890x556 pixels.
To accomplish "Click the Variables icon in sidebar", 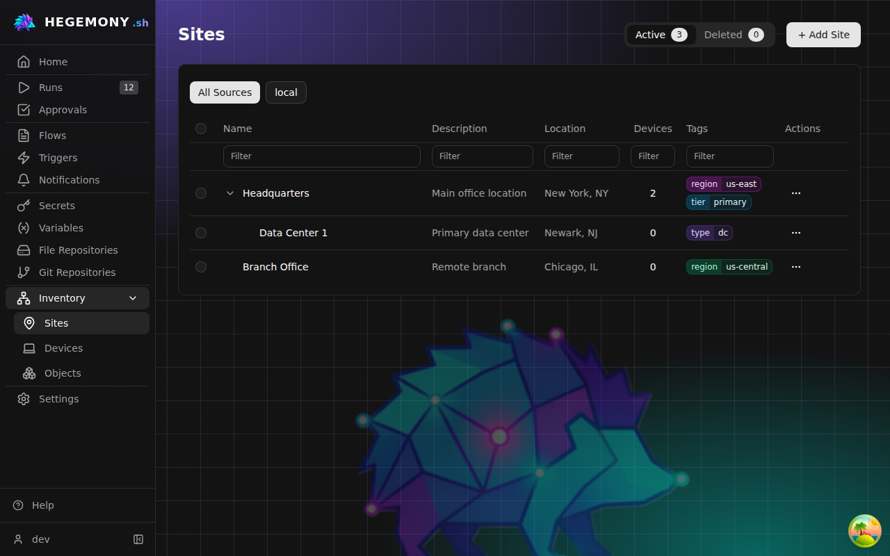I will click(x=24, y=228).
